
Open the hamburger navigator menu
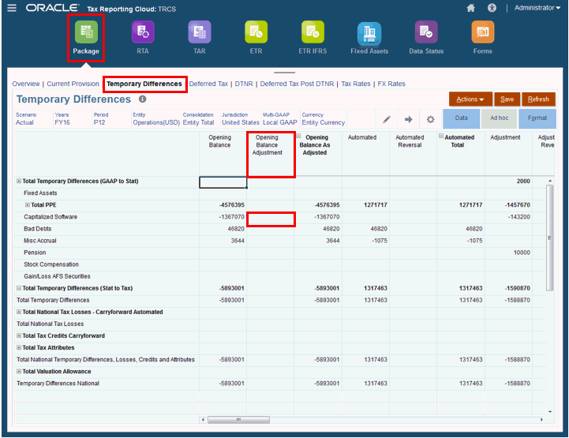tap(12, 8)
